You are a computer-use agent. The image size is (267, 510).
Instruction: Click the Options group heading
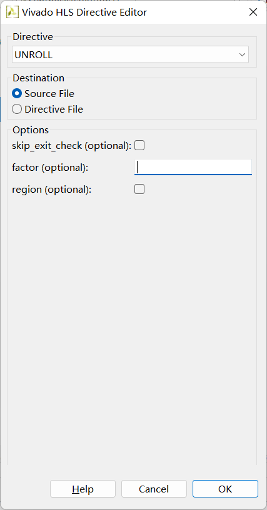click(x=31, y=130)
